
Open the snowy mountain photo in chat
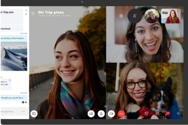pyautogui.click(x=14, y=56)
